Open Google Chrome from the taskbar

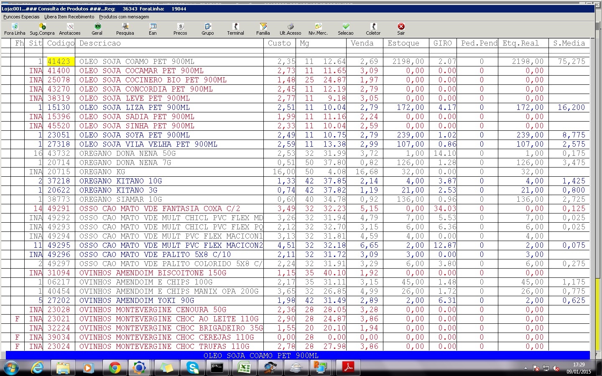[x=114, y=368]
